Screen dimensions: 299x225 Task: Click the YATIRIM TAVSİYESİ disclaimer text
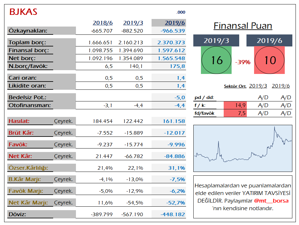(266, 193)
